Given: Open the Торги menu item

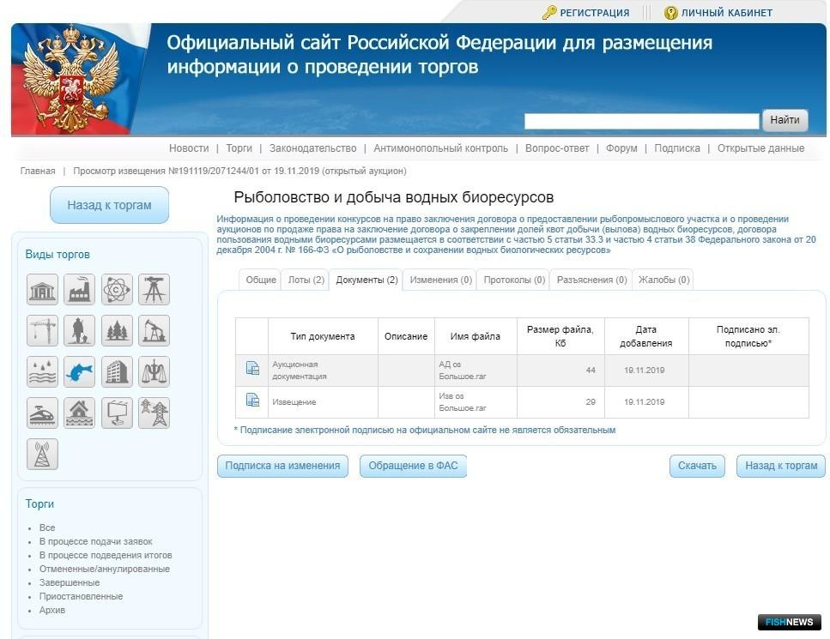Looking at the screenshot, I should click(x=239, y=148).
